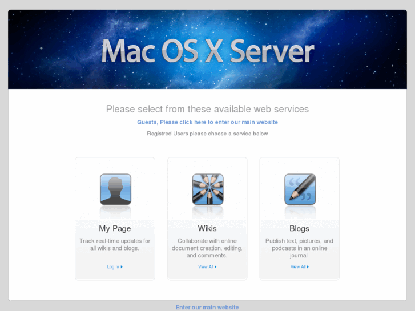Viewport: 415px width, 311px height.
Task: Click 'Registred Users please choose a service below' text
Action: pos(208,134)
